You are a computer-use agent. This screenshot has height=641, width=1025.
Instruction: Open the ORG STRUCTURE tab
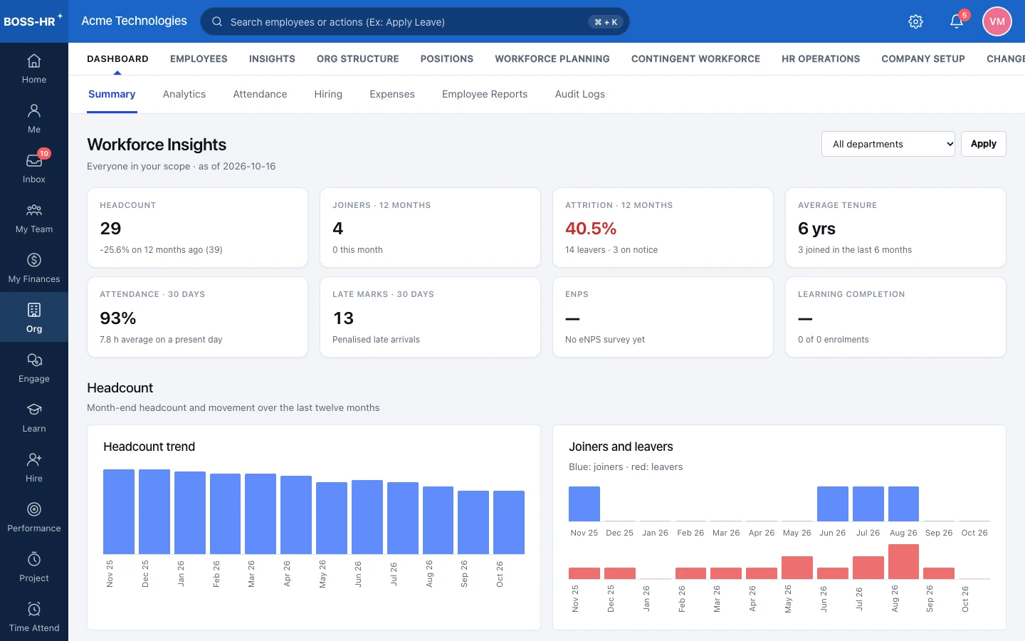coord(357,59)
